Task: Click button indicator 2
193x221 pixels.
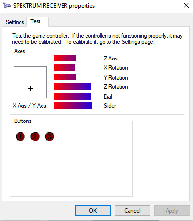Action: 35,137
